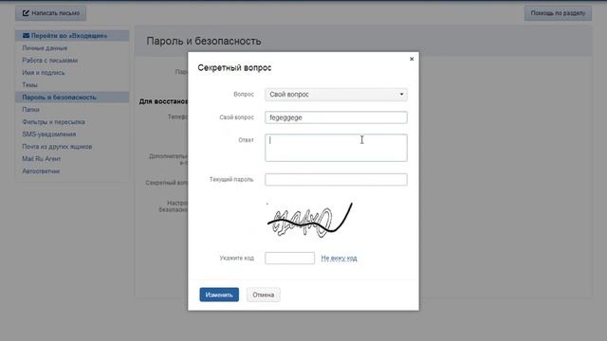This screenshot has width=607, height=341.
Task: Click the Укажите код input field
Action: (x=289, y=258)
